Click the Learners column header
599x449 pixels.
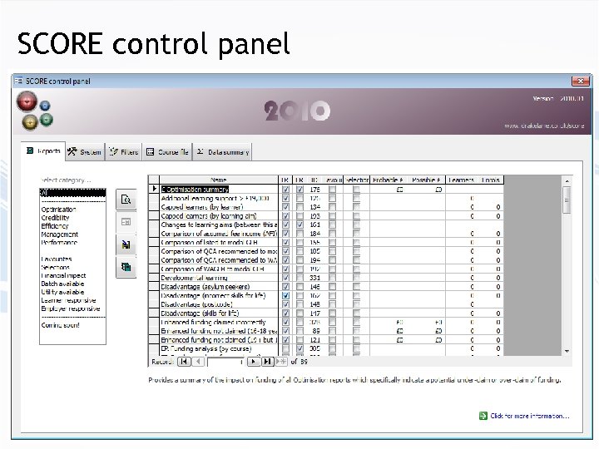(x=461, y=180)
